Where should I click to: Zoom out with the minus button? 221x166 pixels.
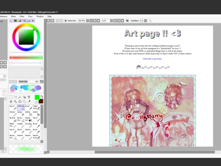tap(91, 20)
